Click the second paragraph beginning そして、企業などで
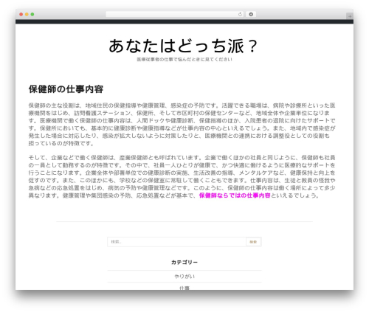The width and height of the screenshot is (369, 312). point(182,176)
